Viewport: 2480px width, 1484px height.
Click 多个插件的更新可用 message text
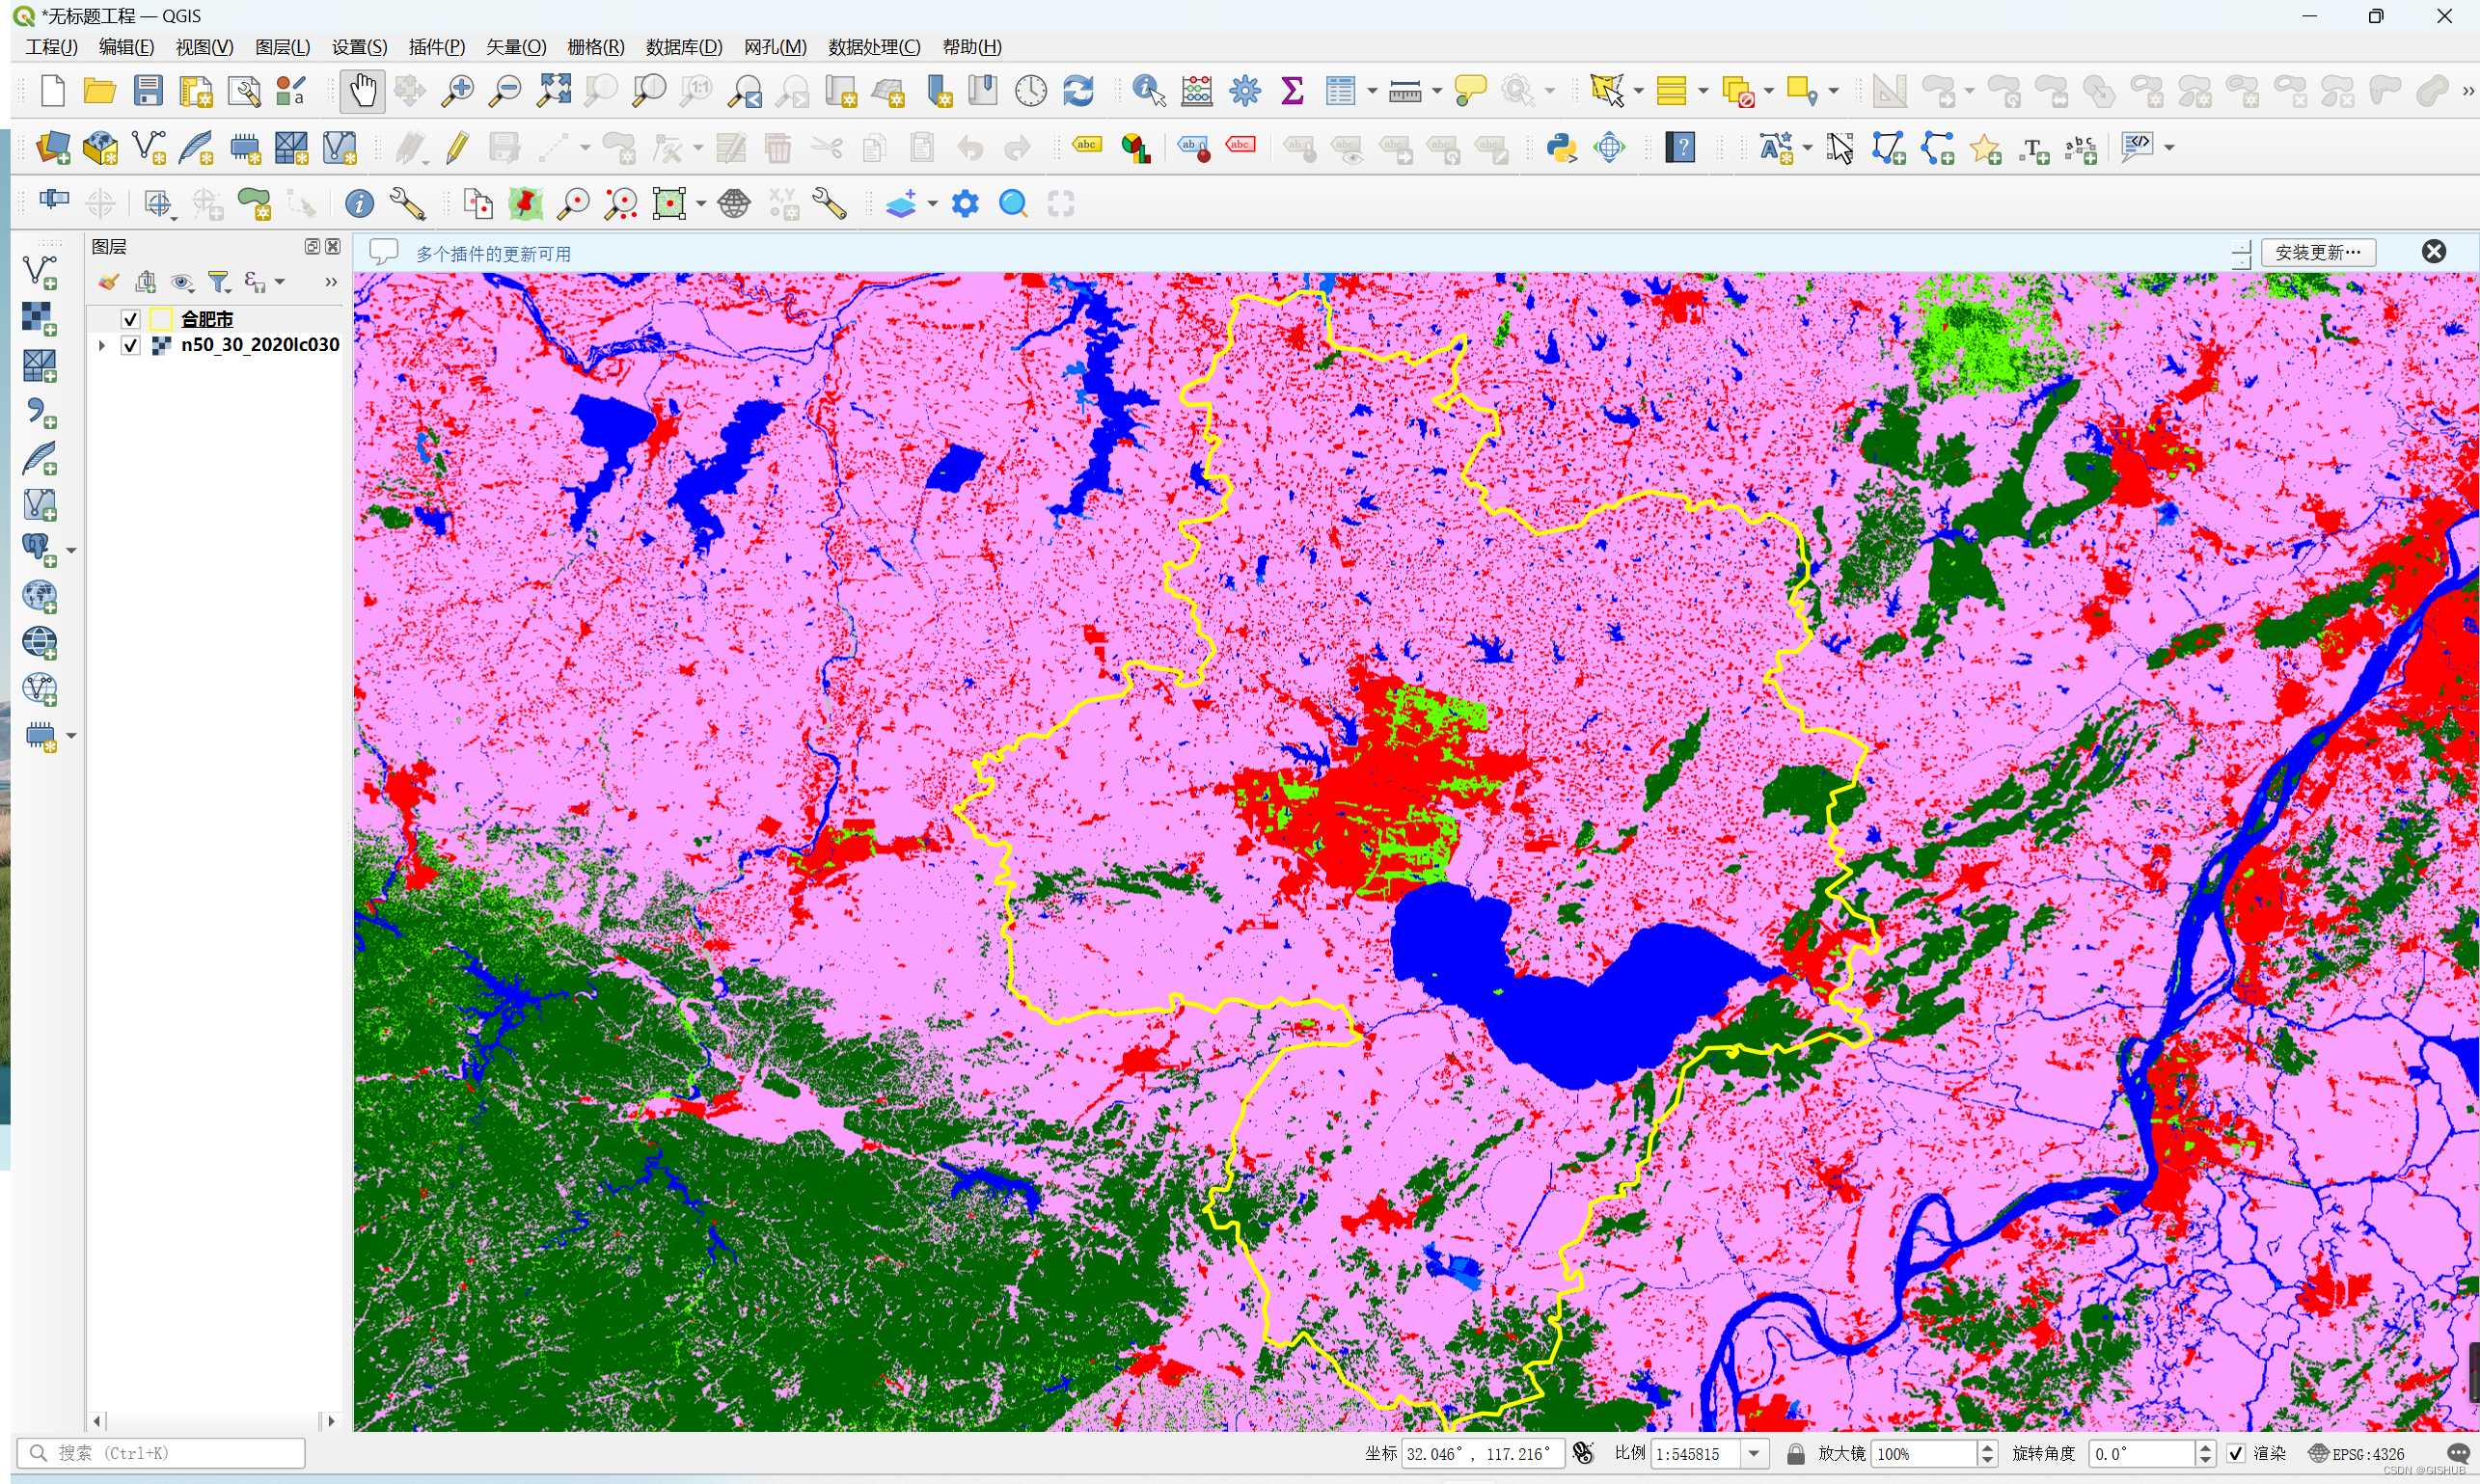[x=493, y=254]
